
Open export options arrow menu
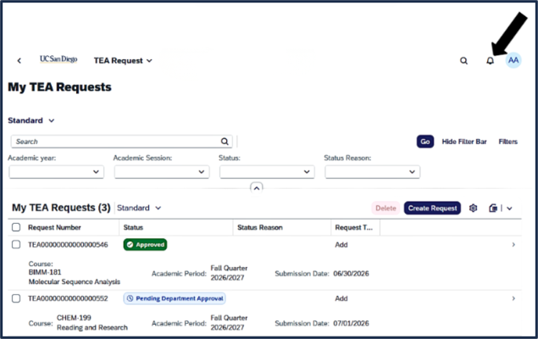509,208
